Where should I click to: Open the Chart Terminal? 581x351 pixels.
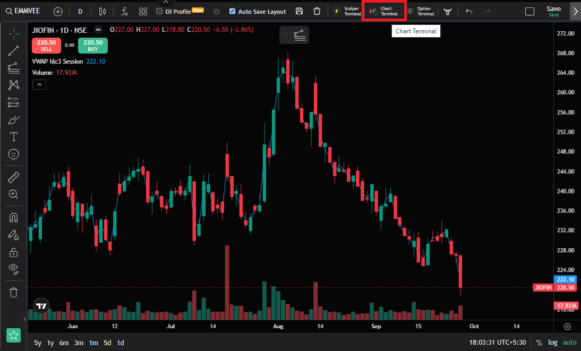tap(384, 11)
